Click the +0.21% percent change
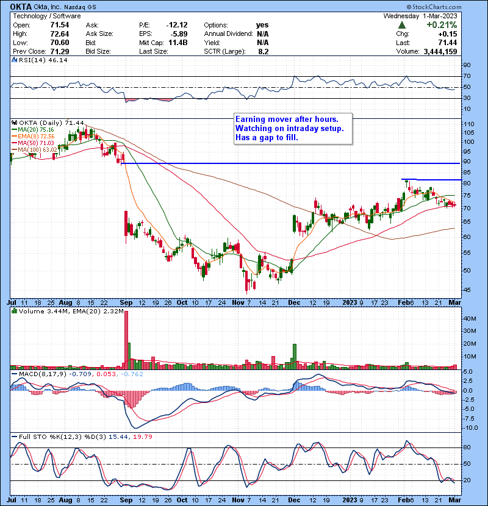 click(442, 25)
